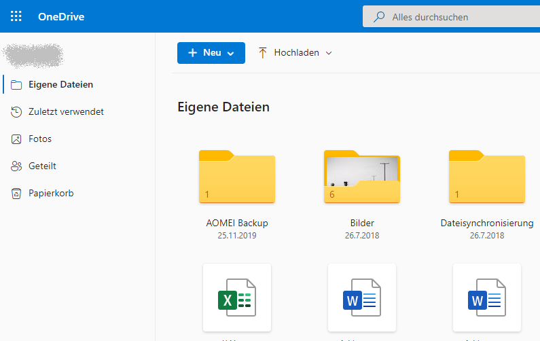Expand the Neu dropdown chevron

point(231,53)
